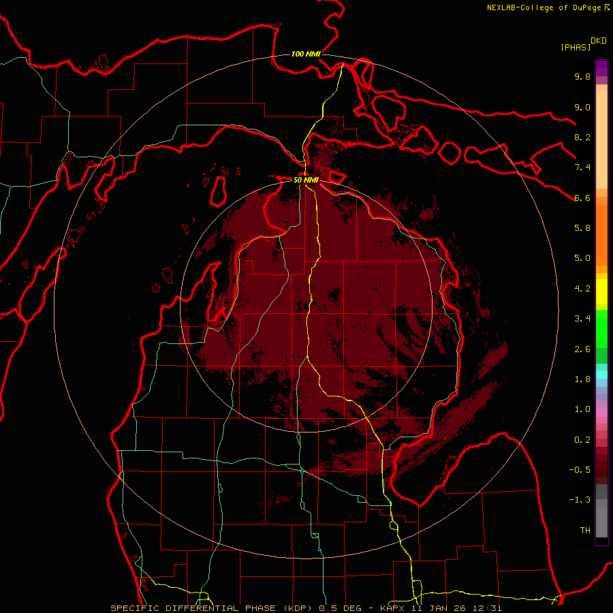Click the DKD legend title
Screen dimensions: 613x613
(599, 40)
